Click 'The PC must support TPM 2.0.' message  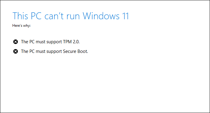click(50, 42)
